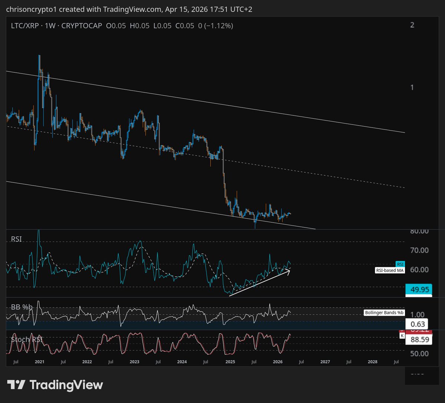Click the cyan RSI series tag
Image resolution: width=445 pixels, height=403 pixels.
400,264
